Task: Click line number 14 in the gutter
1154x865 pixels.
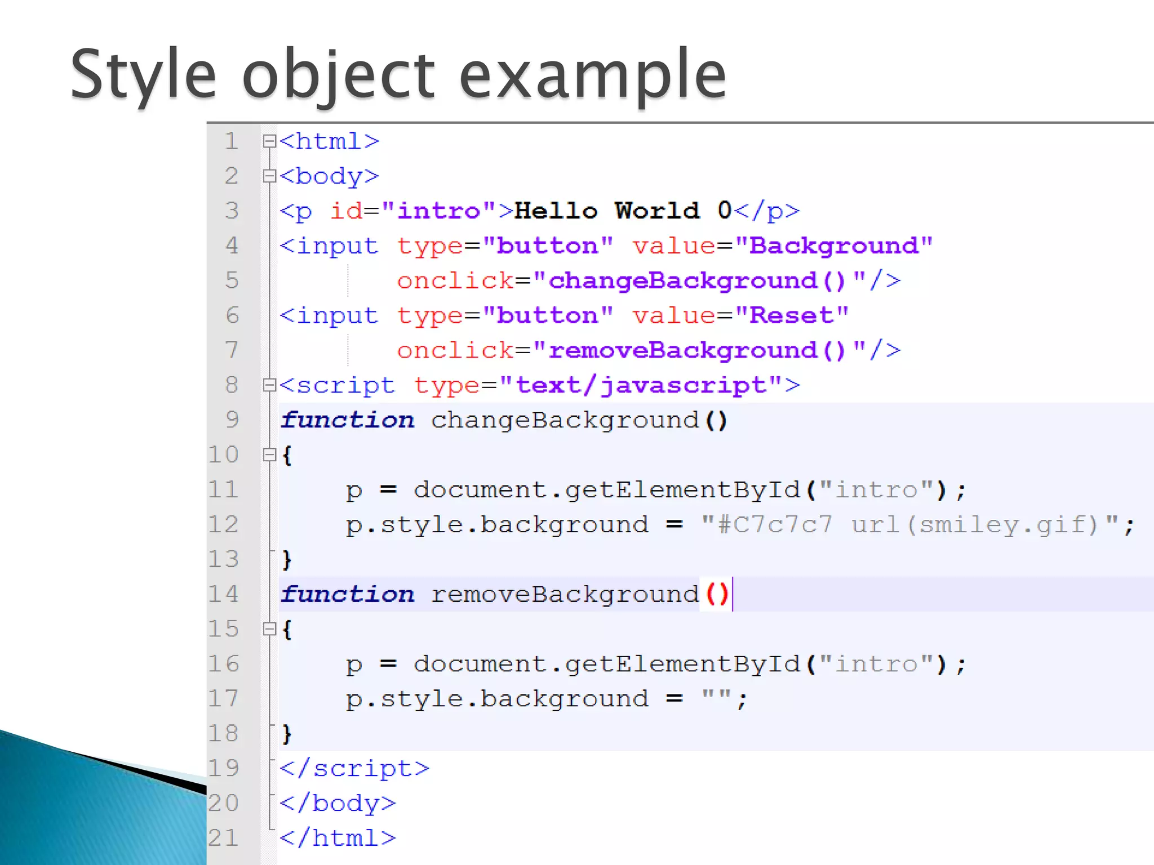Action: [x=224, y=594]
